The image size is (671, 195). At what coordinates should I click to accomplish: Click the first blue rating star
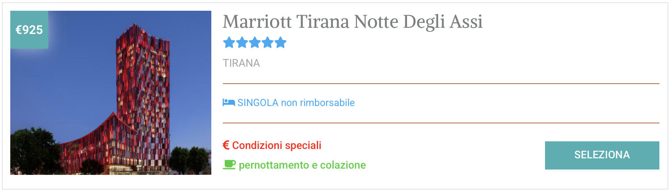click(x=229, y=42)
